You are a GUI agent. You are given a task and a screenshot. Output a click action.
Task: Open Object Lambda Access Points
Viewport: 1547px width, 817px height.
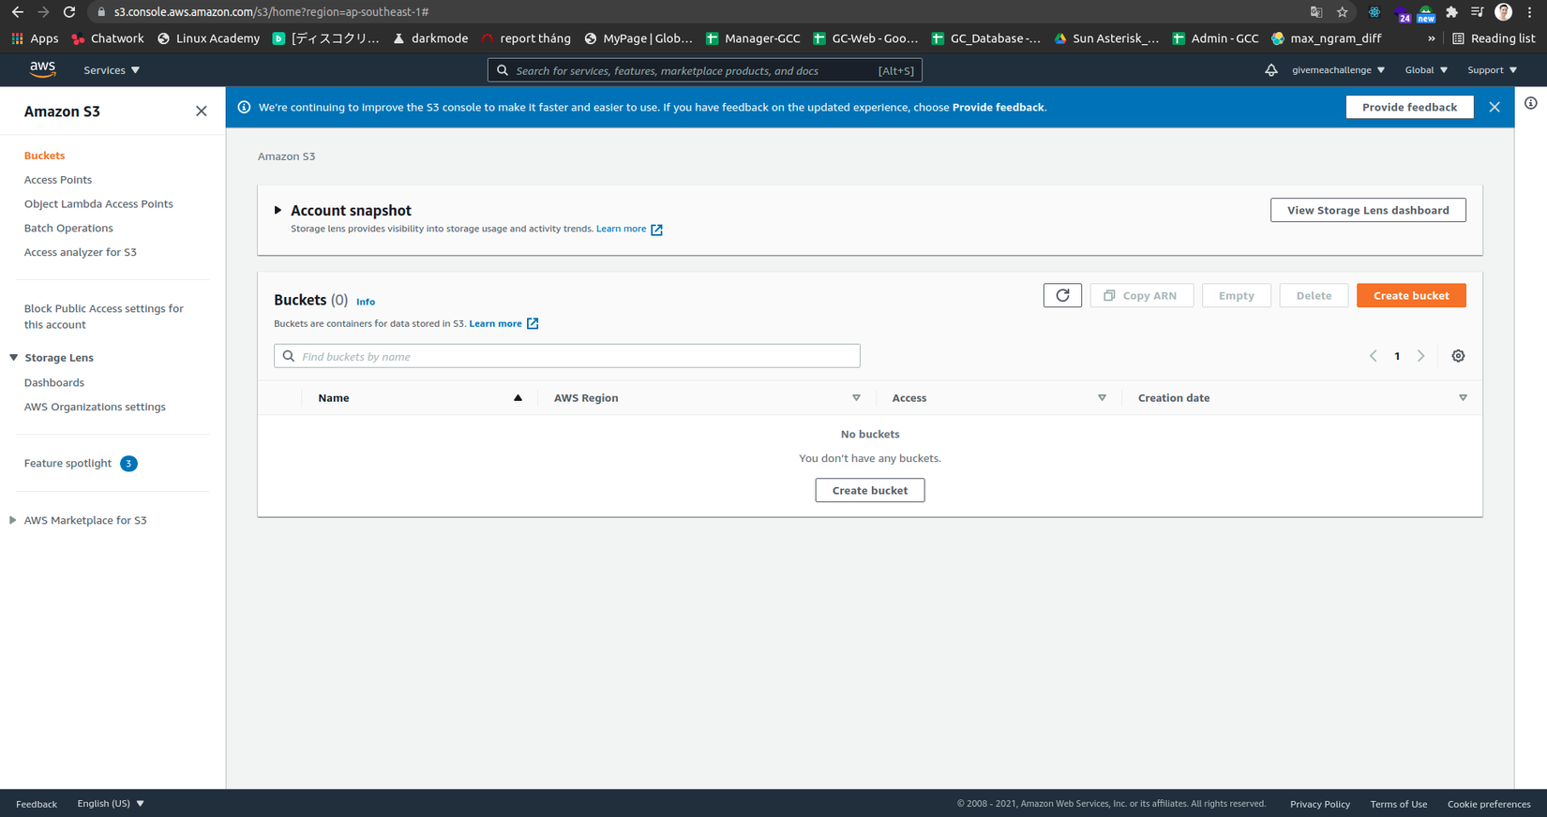[98, 204]
